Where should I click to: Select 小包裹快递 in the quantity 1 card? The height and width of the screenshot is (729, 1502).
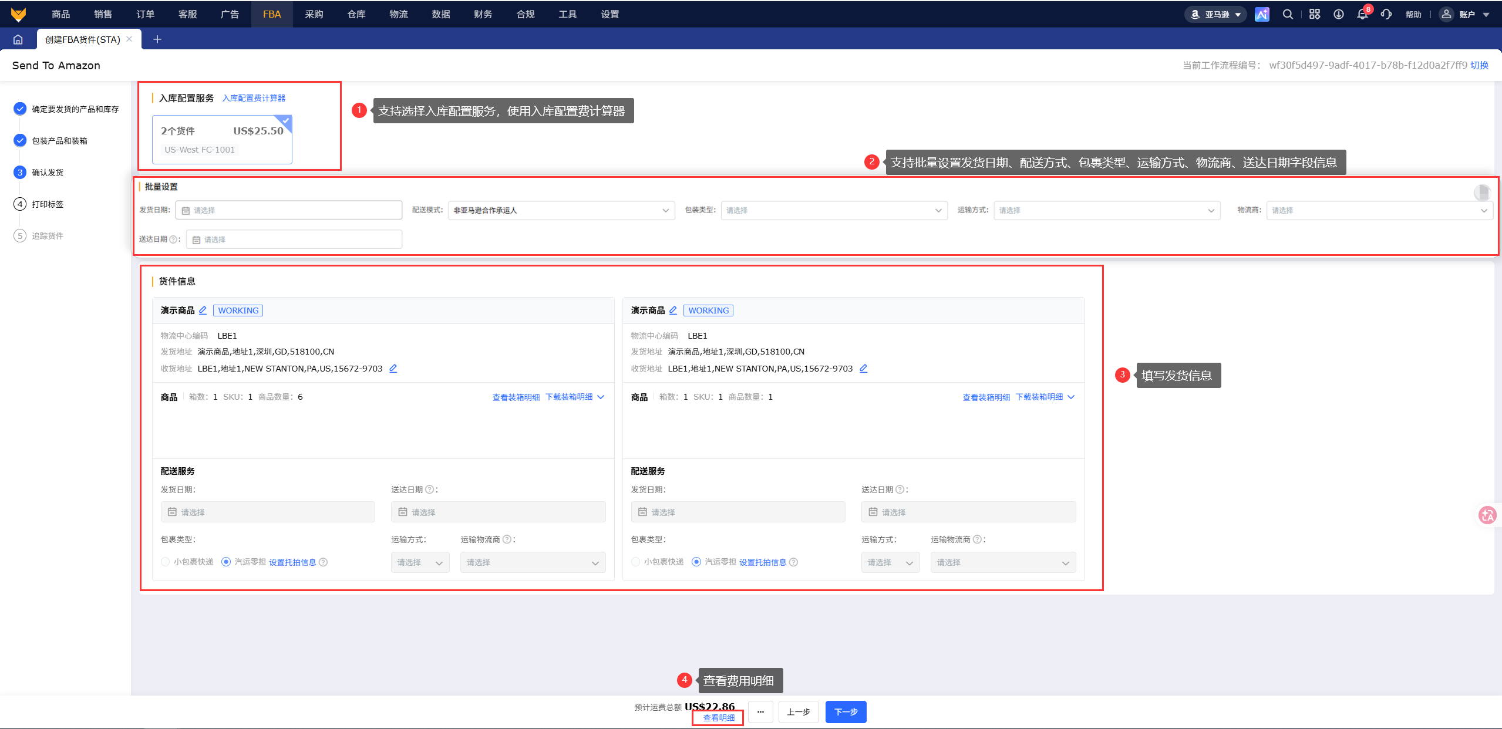coord(636,562)
